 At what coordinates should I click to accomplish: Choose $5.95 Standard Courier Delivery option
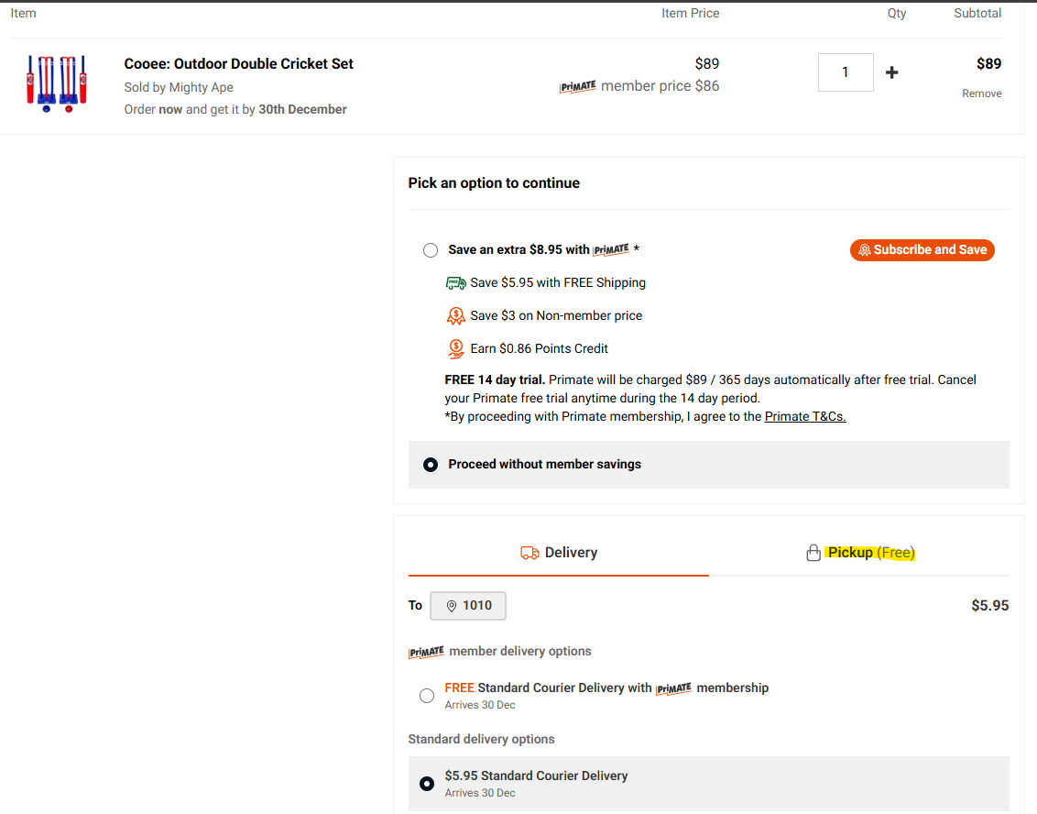pyautogui.click(x=427, y=784)
